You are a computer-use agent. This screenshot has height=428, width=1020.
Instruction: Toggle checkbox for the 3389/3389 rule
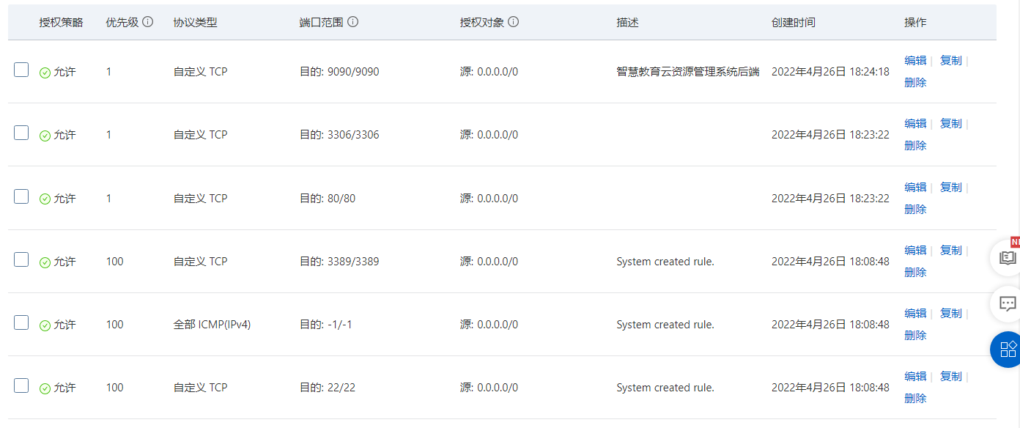pyautogui.click(x=21, y=259)
